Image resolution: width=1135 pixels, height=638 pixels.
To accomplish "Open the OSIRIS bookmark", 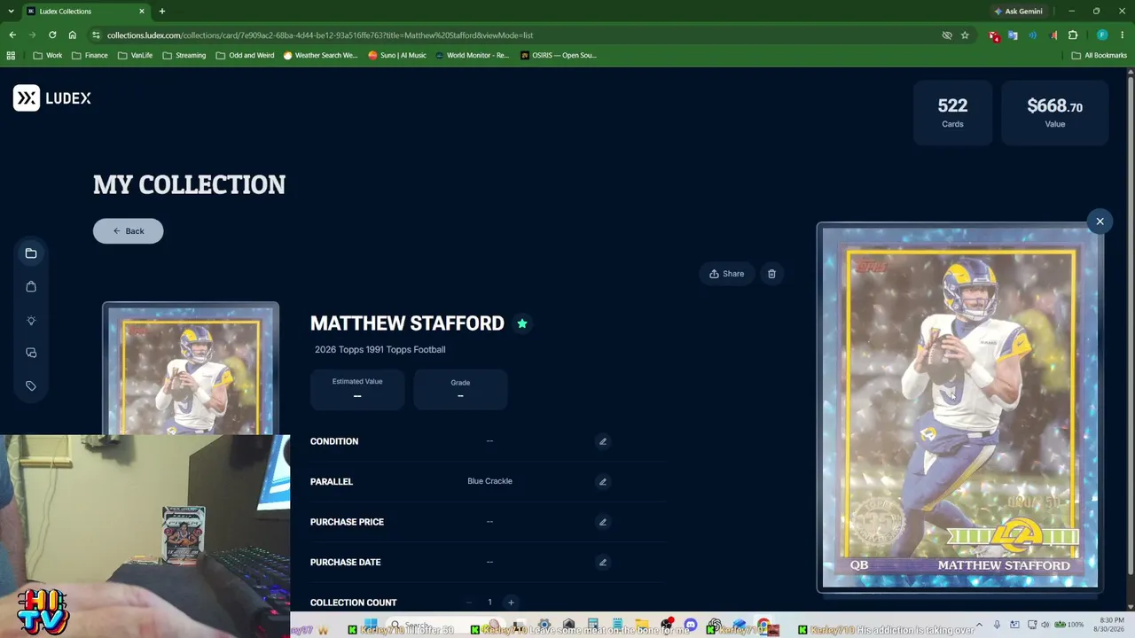I will click(559, 55).
